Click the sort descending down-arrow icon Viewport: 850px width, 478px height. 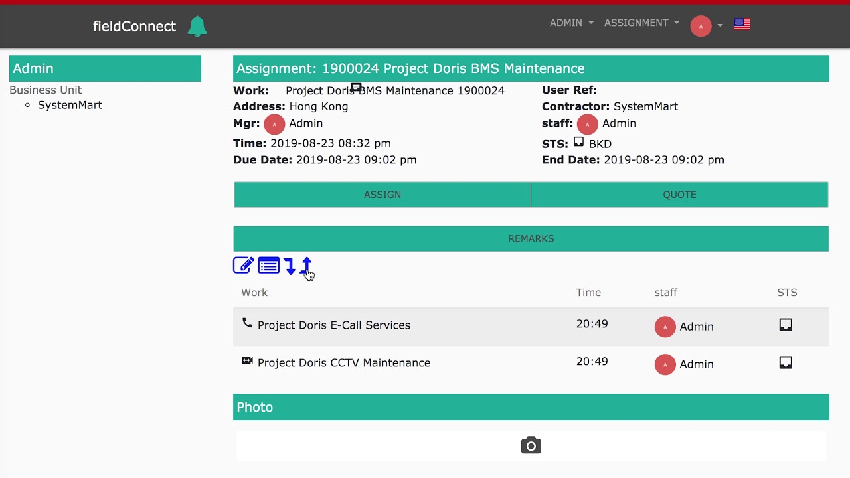pos(290,266)
